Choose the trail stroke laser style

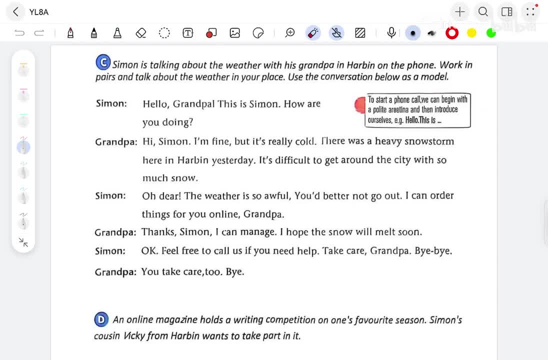tap(432, 33)
